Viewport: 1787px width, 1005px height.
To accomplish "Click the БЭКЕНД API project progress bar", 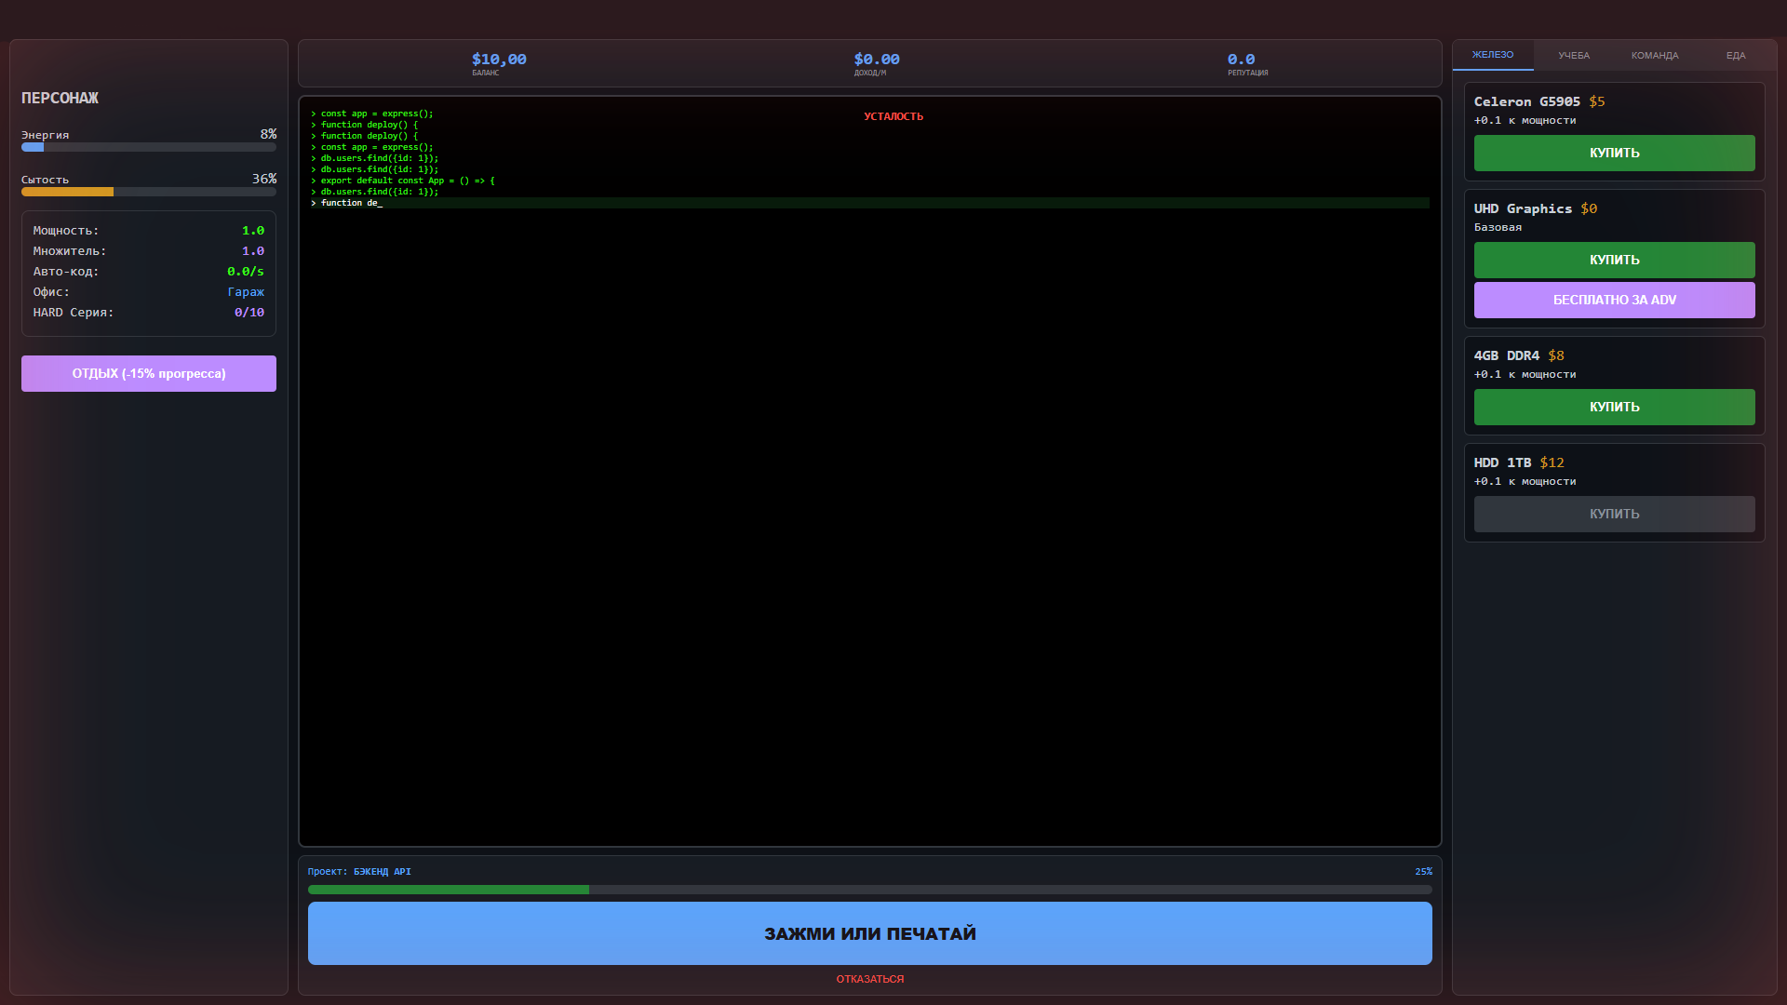I will [x=870, y=890].
